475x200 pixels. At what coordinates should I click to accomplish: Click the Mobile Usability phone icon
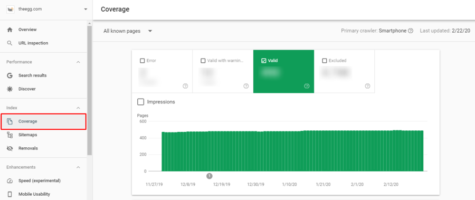9,194
